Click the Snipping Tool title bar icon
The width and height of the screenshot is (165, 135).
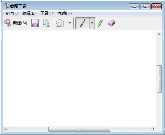pyautogui.click(x=6, y=6)
